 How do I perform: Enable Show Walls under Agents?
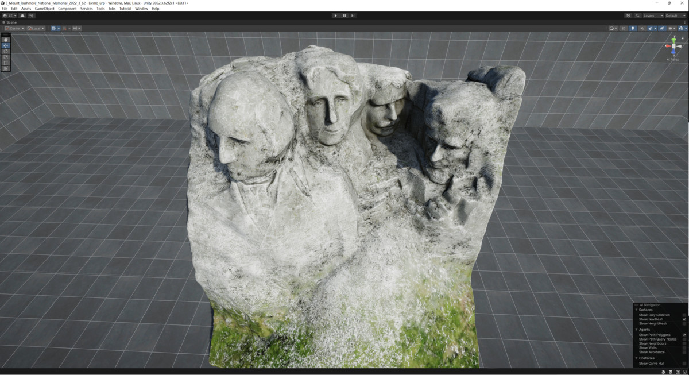pyautogui.click(x=684, y=349)
